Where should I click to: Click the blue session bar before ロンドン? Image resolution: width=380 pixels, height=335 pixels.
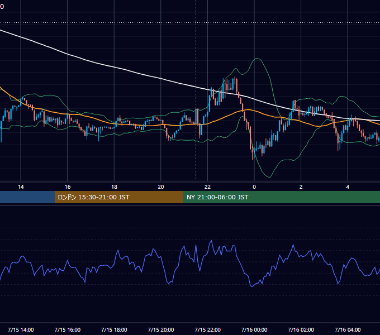27,197
